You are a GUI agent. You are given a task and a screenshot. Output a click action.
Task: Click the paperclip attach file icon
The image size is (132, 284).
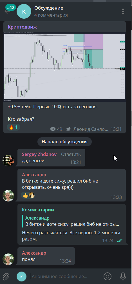coord(6,276)
